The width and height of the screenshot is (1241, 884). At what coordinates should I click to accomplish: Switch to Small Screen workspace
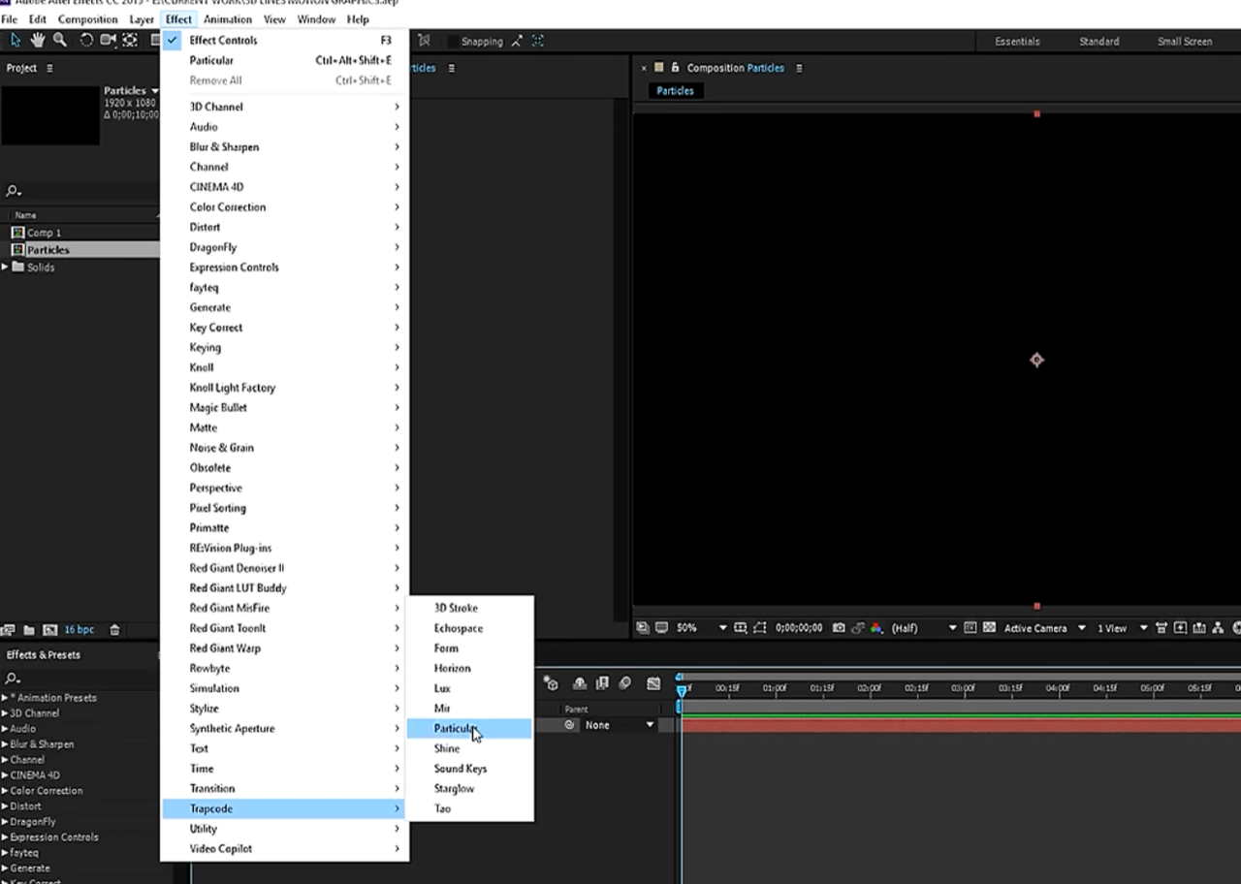point(1185,42)
